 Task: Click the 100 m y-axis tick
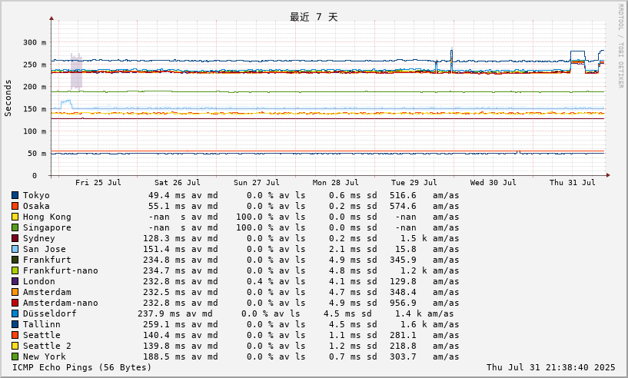pyautogui.click(x=35, y=131)
